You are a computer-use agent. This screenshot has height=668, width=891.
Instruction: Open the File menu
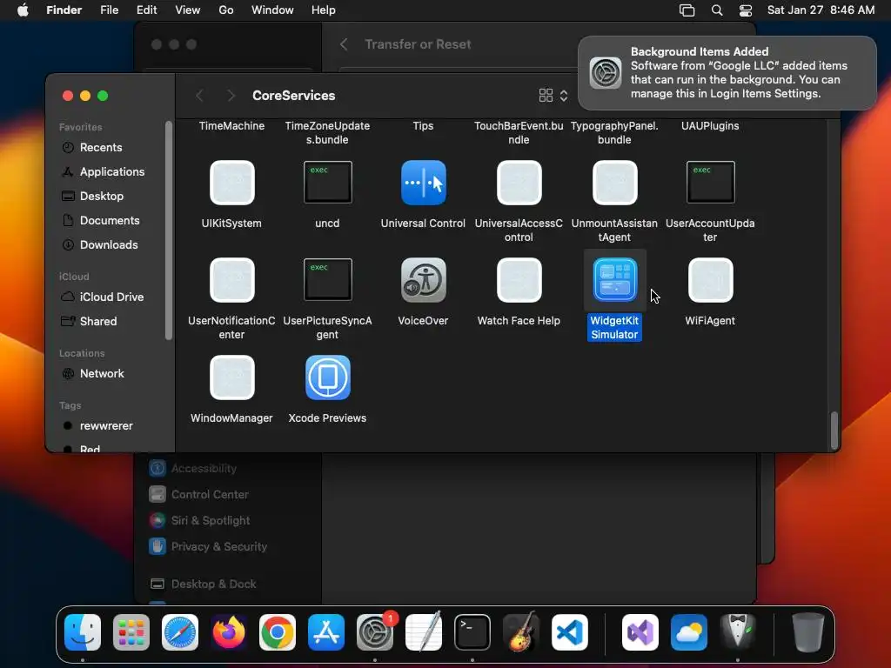[109, 10]
